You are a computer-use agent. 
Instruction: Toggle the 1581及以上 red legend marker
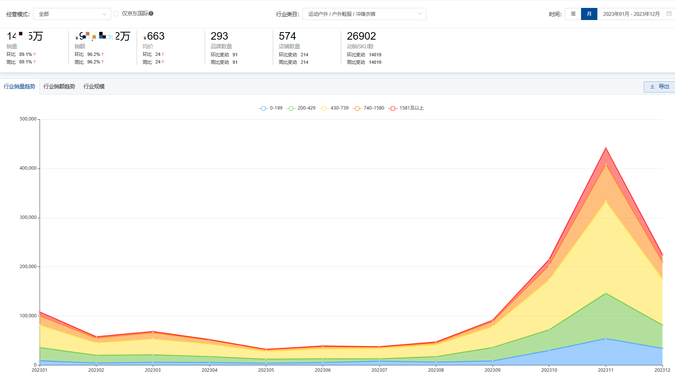(393, 108)
